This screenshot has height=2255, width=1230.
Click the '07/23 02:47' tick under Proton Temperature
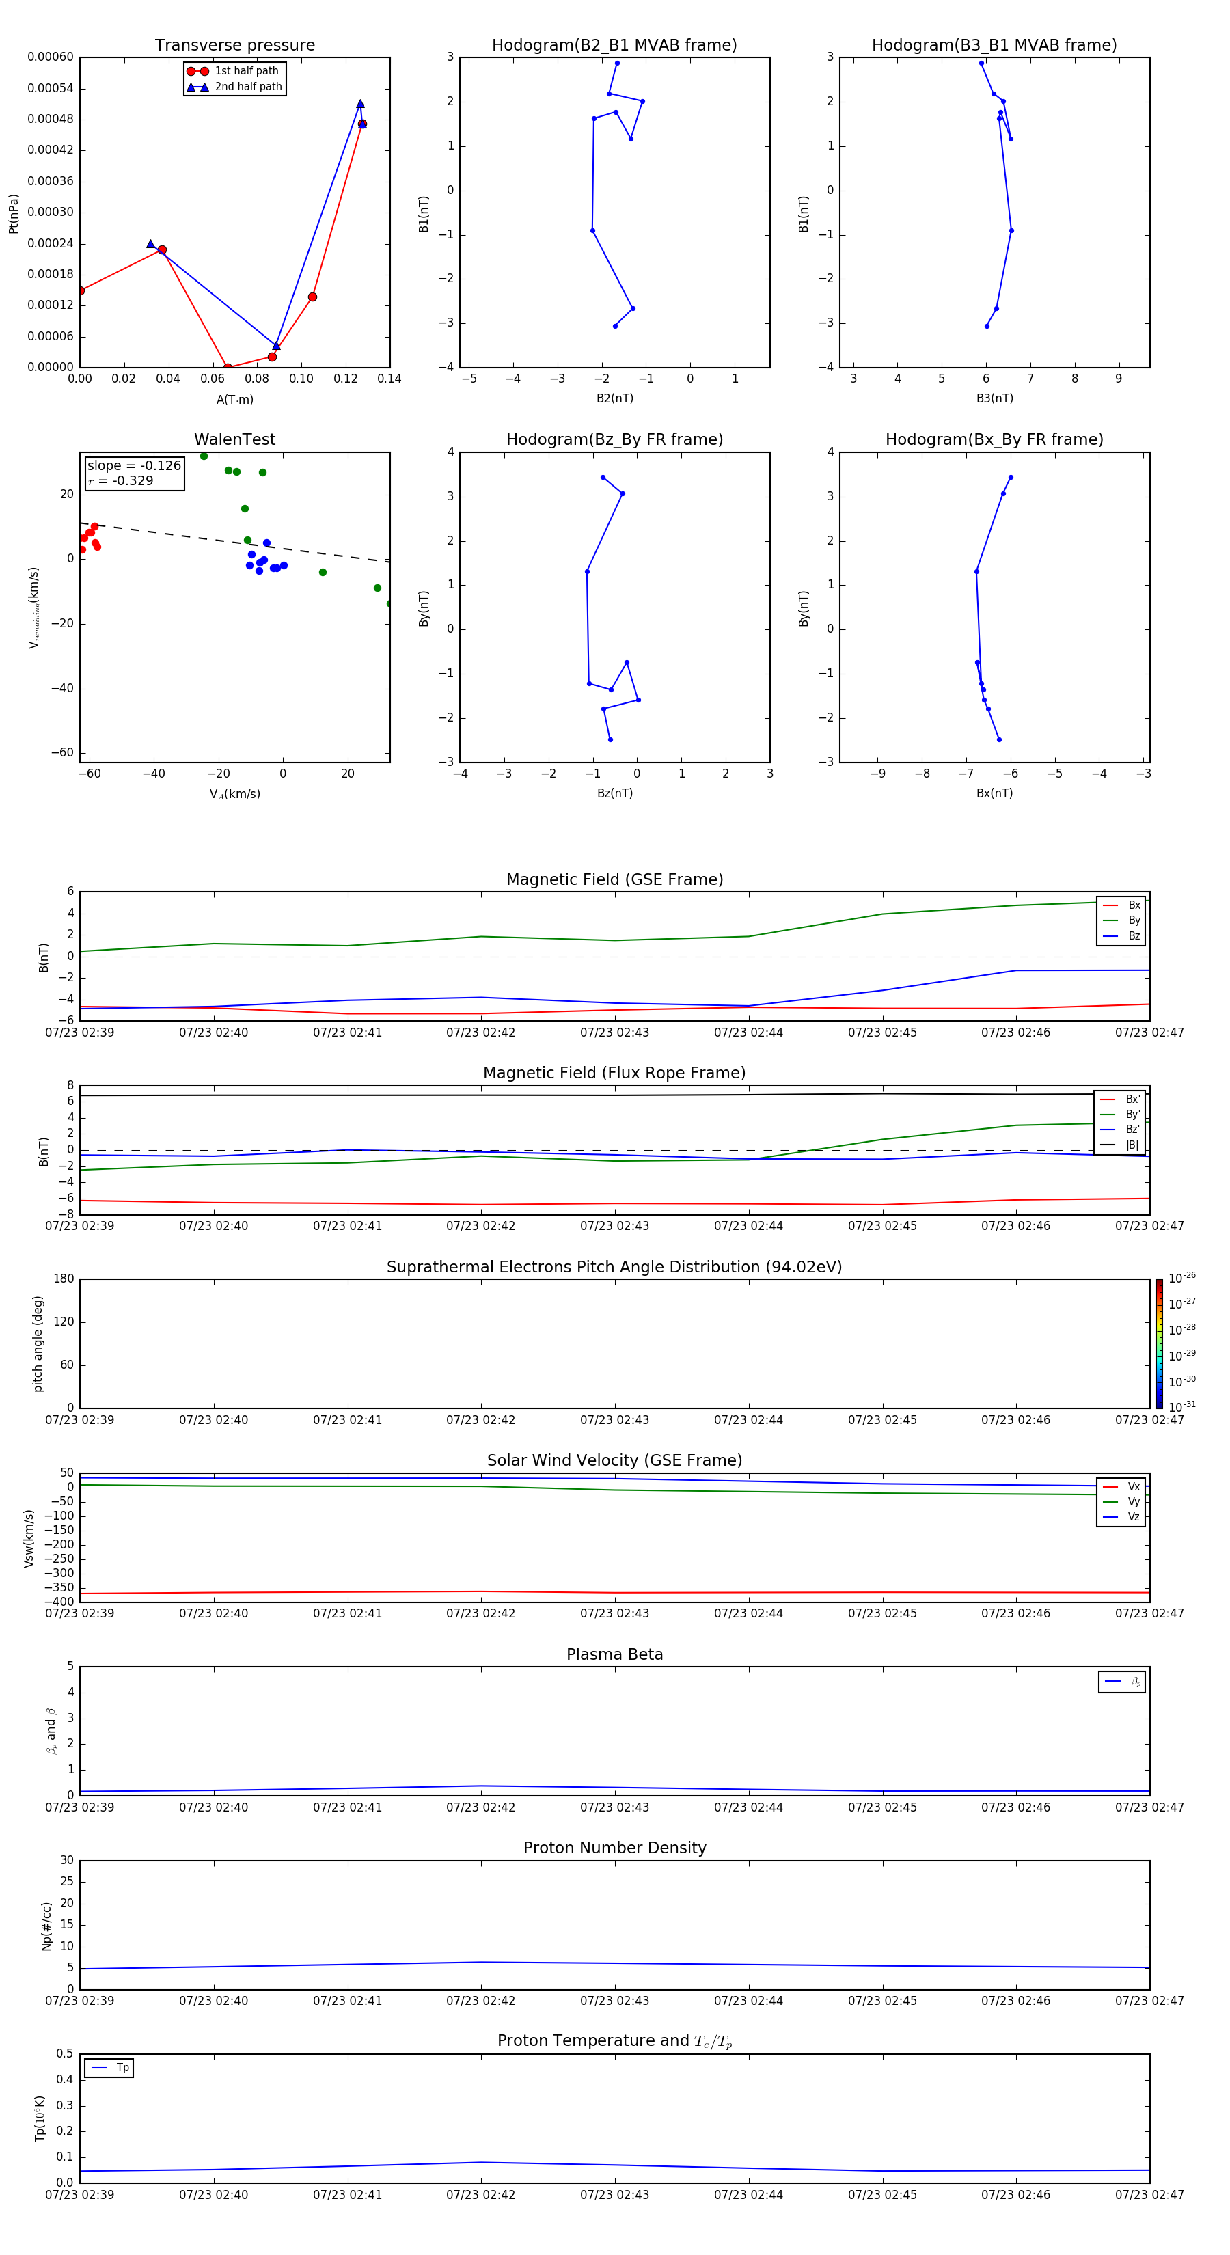click(1149, 2195)
